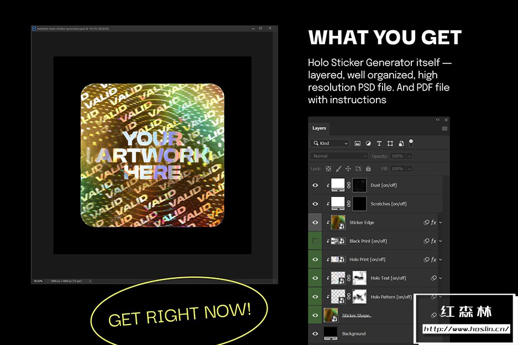The height and width of the screenshot is (345, 518).
Task: Click Lock position move icon
Action: point(348,169)
